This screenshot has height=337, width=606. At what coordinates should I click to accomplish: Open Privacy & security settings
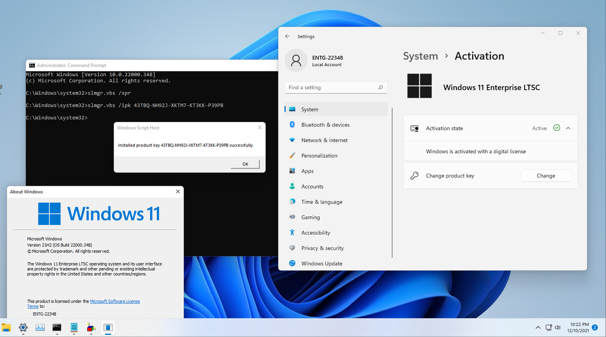coord(336,248)
